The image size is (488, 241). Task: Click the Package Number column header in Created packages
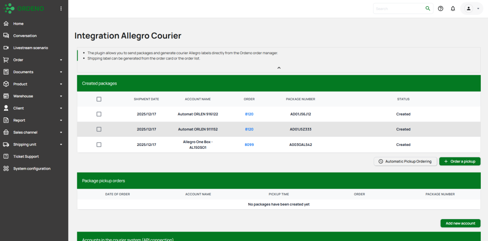[x=300, y=99]
